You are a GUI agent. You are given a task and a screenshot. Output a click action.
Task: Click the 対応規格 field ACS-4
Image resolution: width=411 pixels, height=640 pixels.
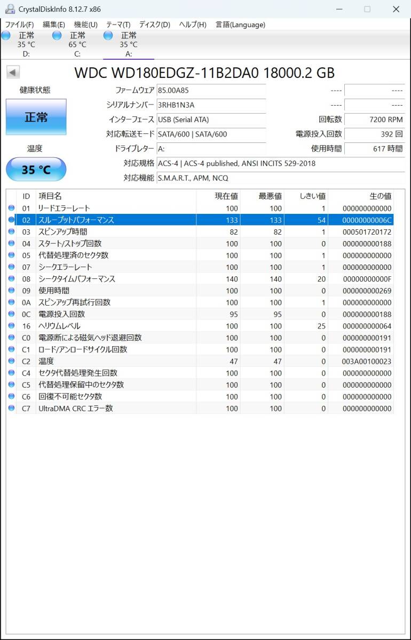[x=281, y=163]
